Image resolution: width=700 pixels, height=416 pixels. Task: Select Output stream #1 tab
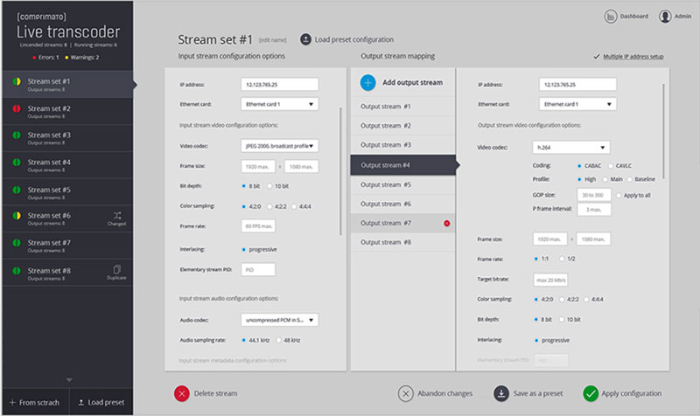coord(402,107)
